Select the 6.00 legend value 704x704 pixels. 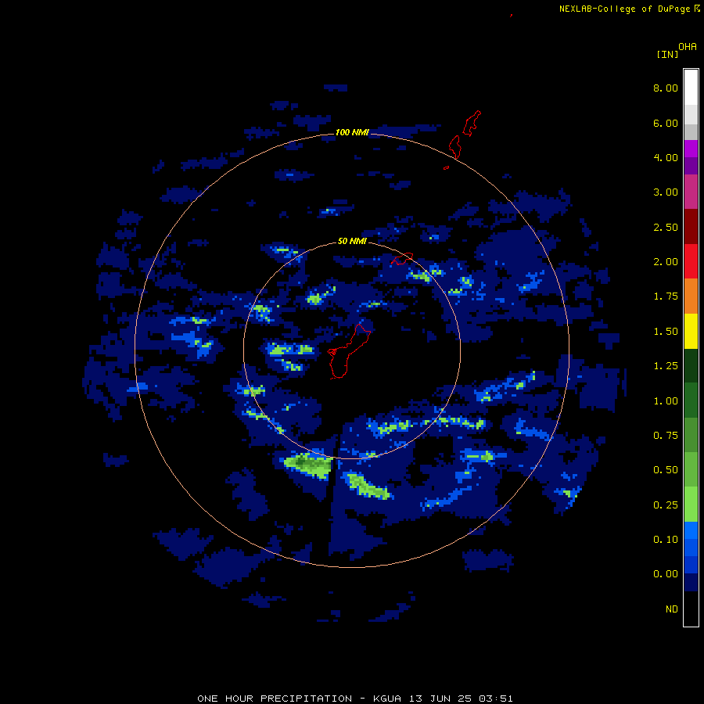[x=666, y=123]
